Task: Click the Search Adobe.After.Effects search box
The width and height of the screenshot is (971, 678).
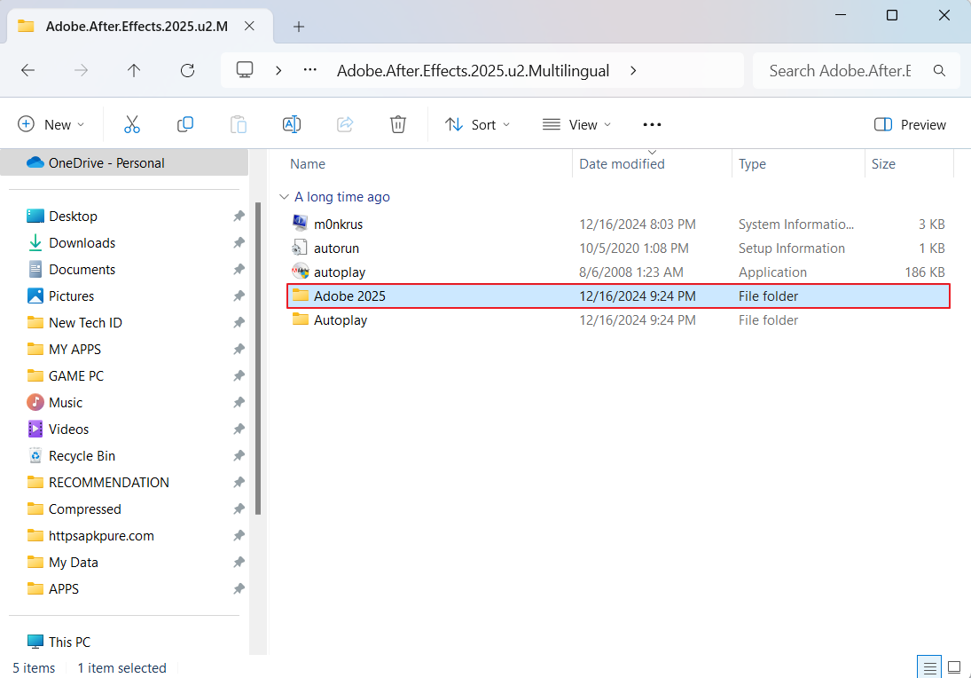Action: (840, 71)
